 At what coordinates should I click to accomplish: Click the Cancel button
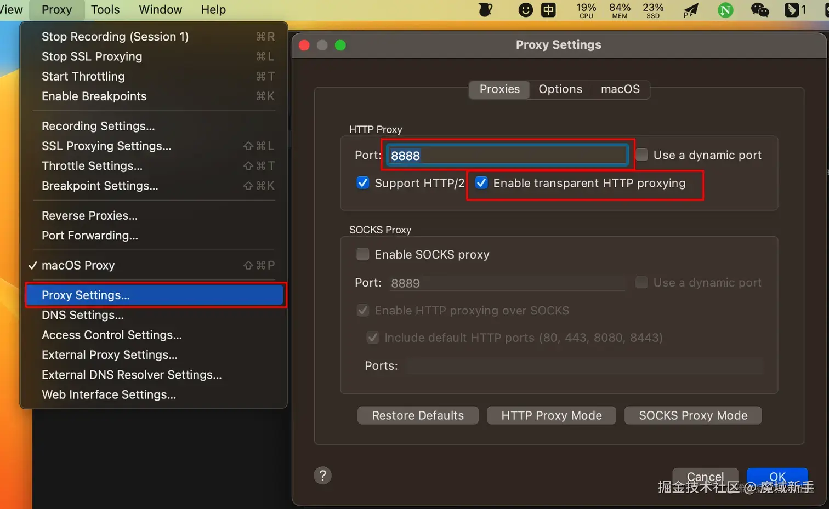tap(706, 477)
